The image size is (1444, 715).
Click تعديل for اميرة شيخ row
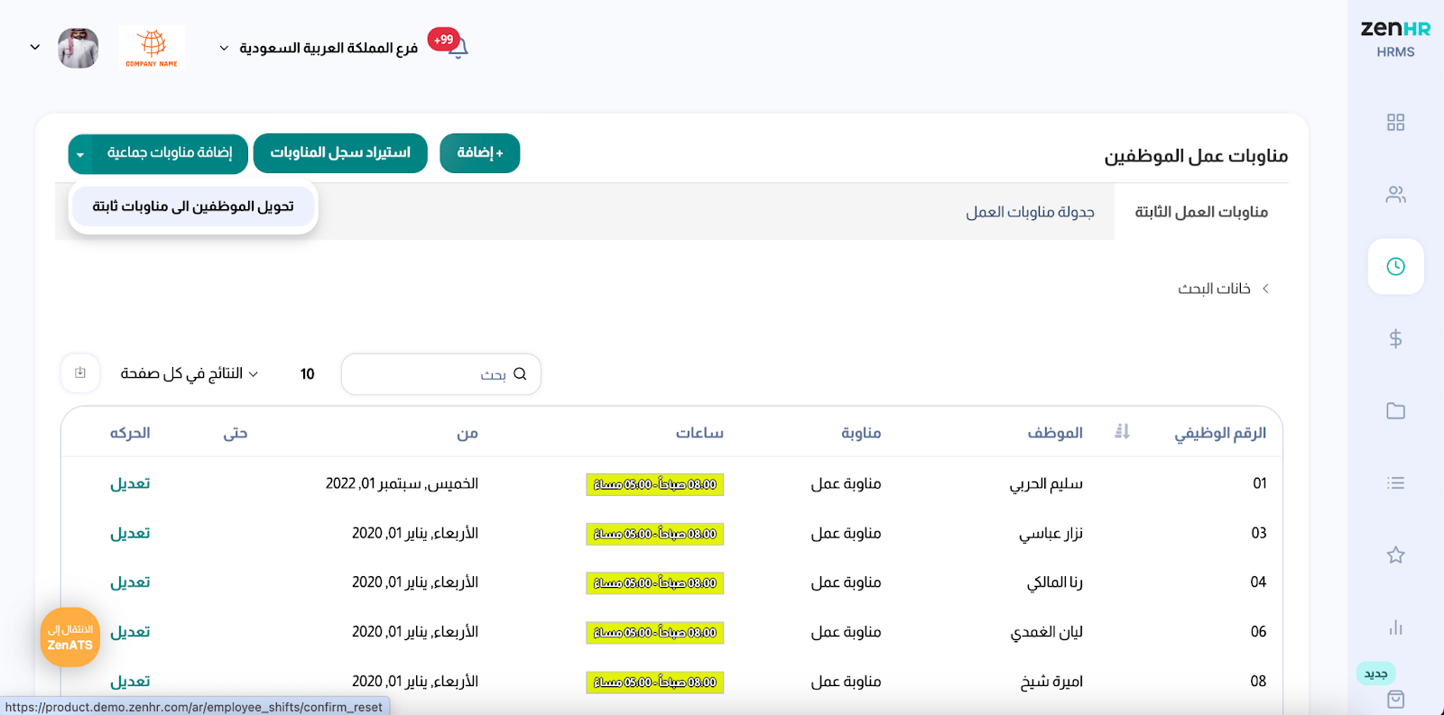point(130,682)
